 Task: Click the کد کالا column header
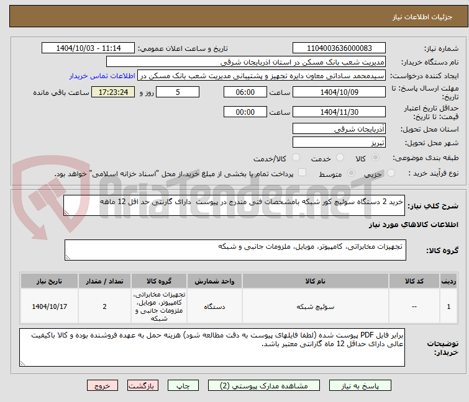point(414,281)
